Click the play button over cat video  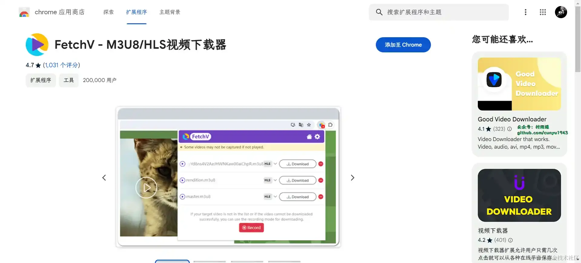pos(146,188)
